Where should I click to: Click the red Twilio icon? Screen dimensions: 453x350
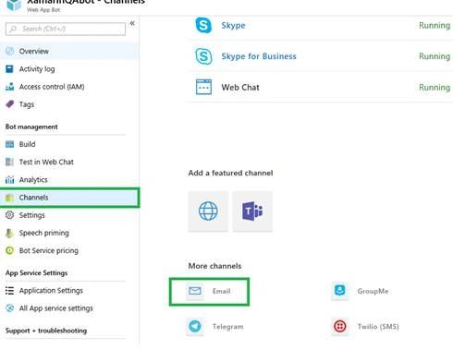tap(340, 326)
